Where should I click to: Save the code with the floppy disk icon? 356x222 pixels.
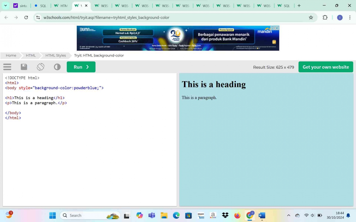[24, 67]
